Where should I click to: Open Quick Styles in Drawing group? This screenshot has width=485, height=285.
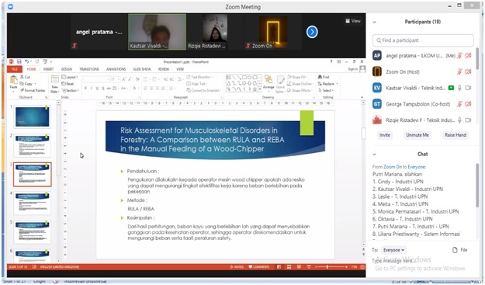280,84
